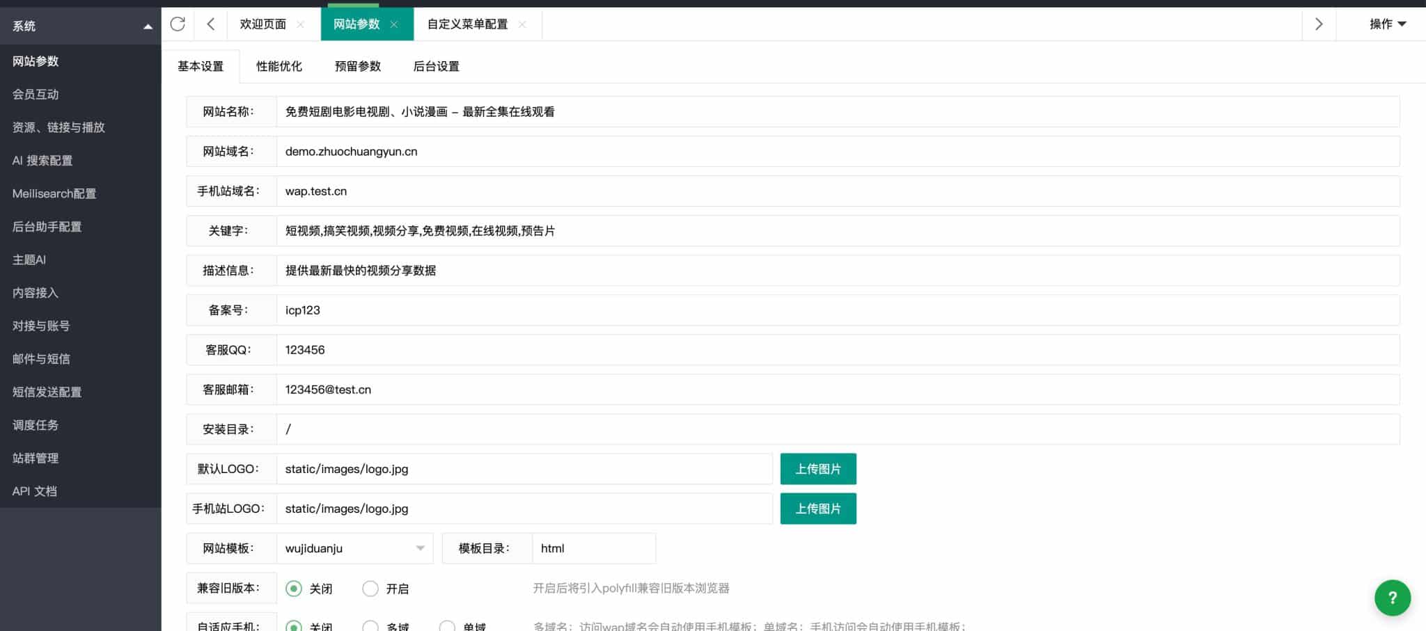Upload an image for 默认LOGO

tap(818, 469)
